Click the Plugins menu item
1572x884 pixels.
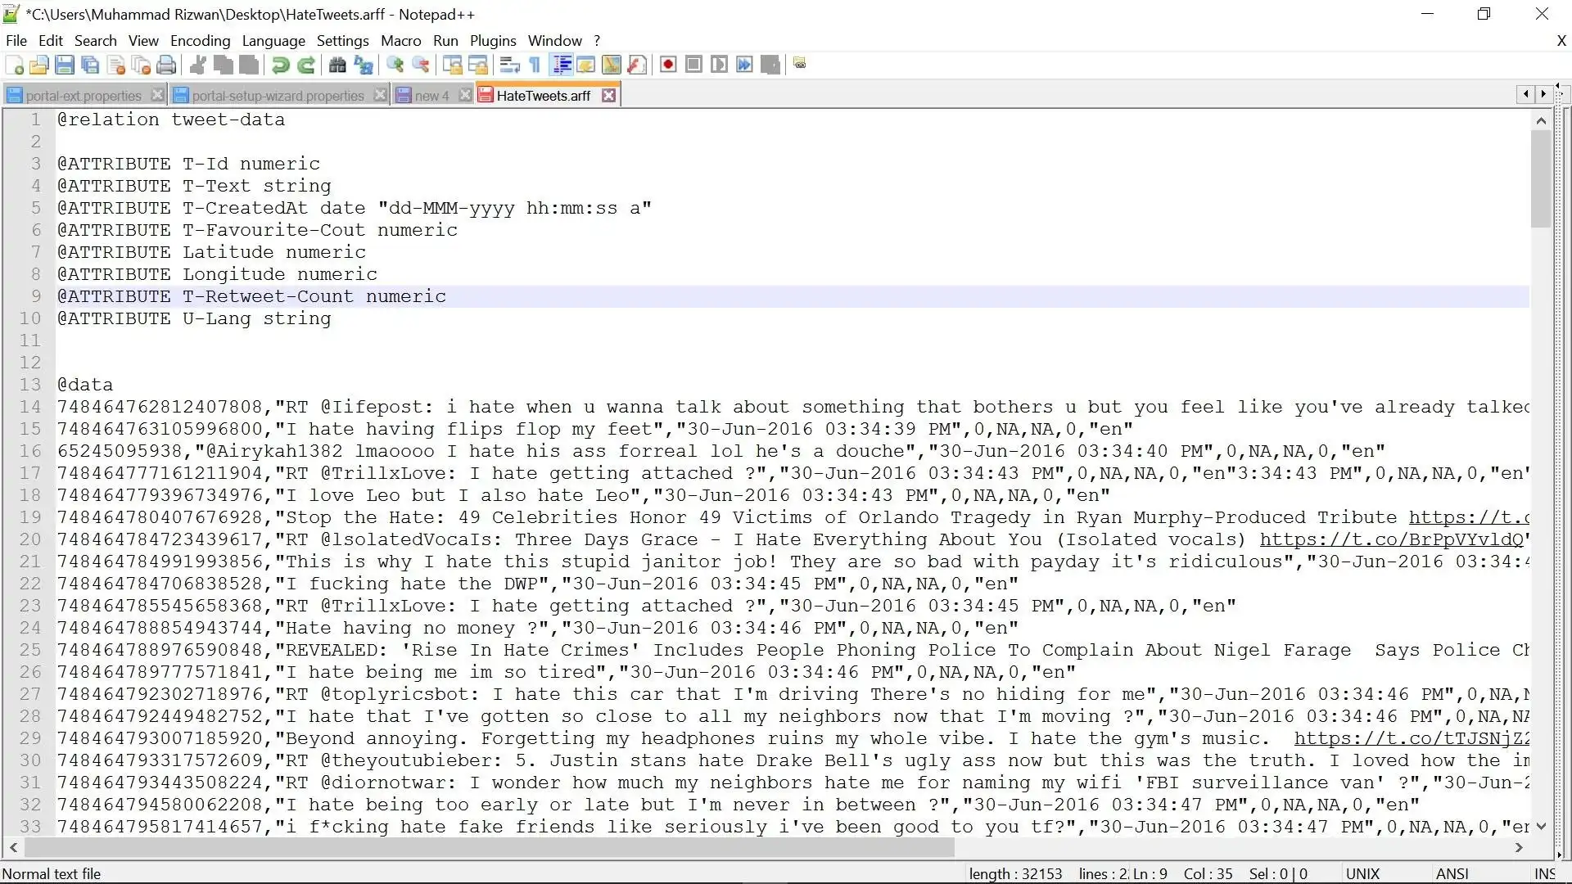coord(492,40)
